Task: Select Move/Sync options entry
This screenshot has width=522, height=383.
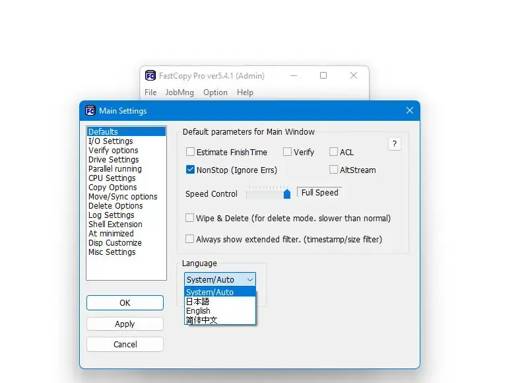Action: tap(126, 197)
